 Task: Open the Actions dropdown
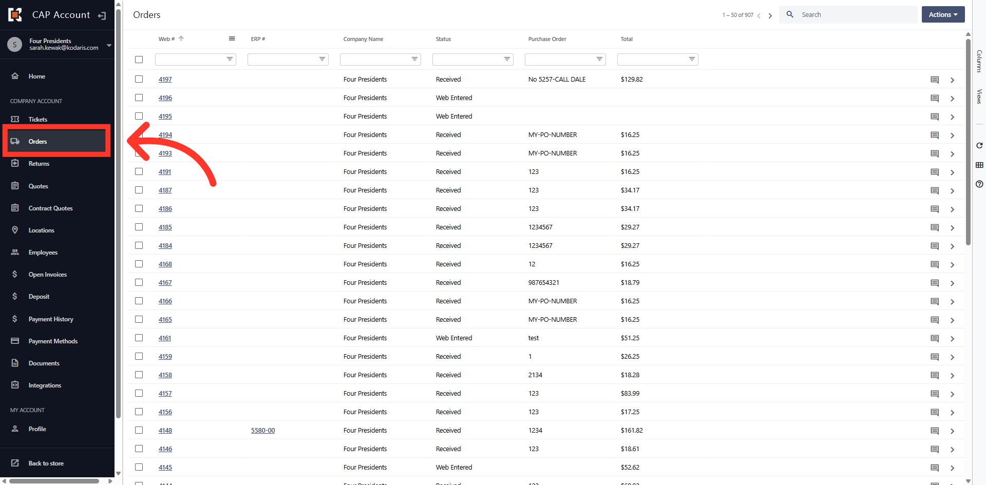(x=943, y=14)
